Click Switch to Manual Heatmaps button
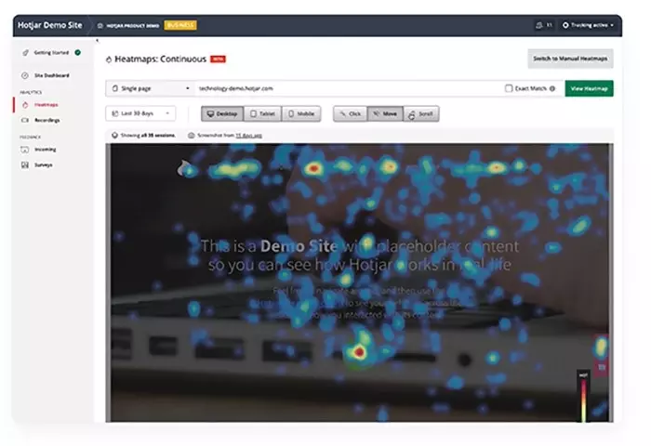This screenshot has width=651, height=446. pyautogui.click(x=570, y=59)
